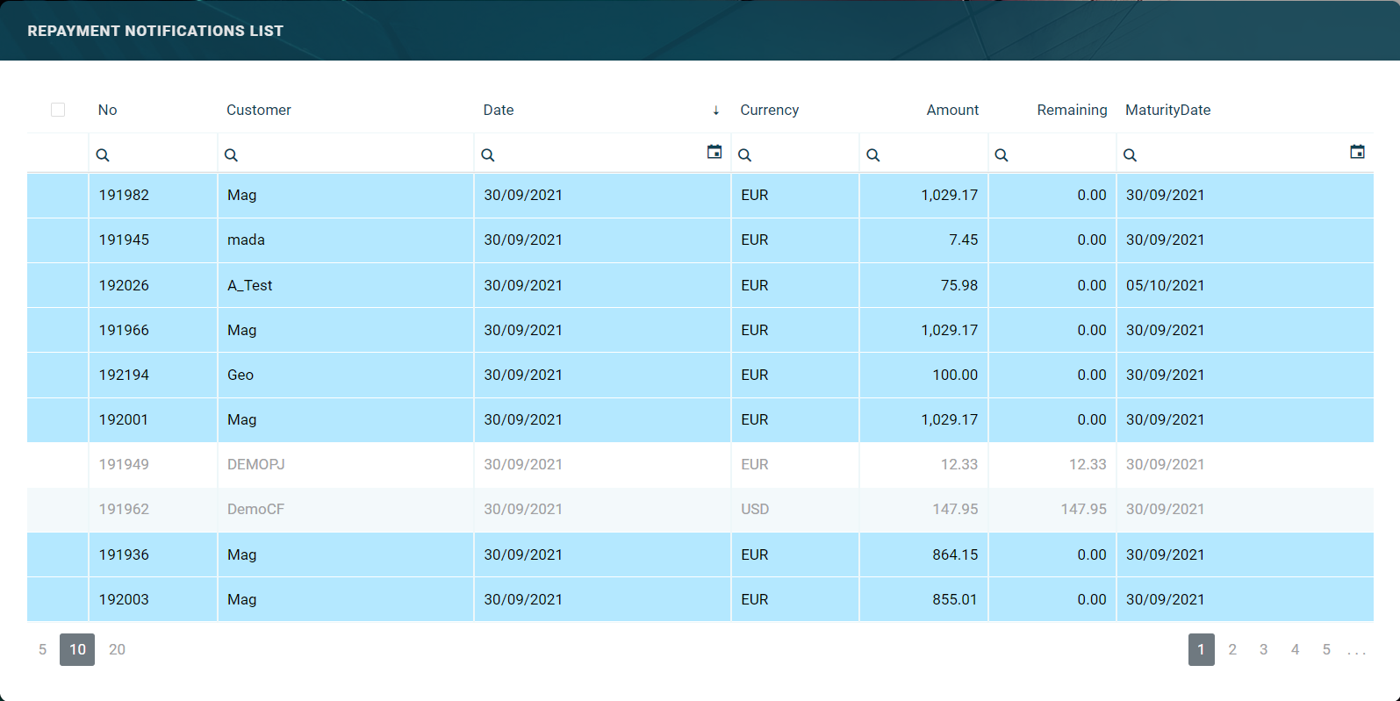Click the search icon in Remaining filter
The height and width of the screenshot is (701, 1400).
(1001, 155)
